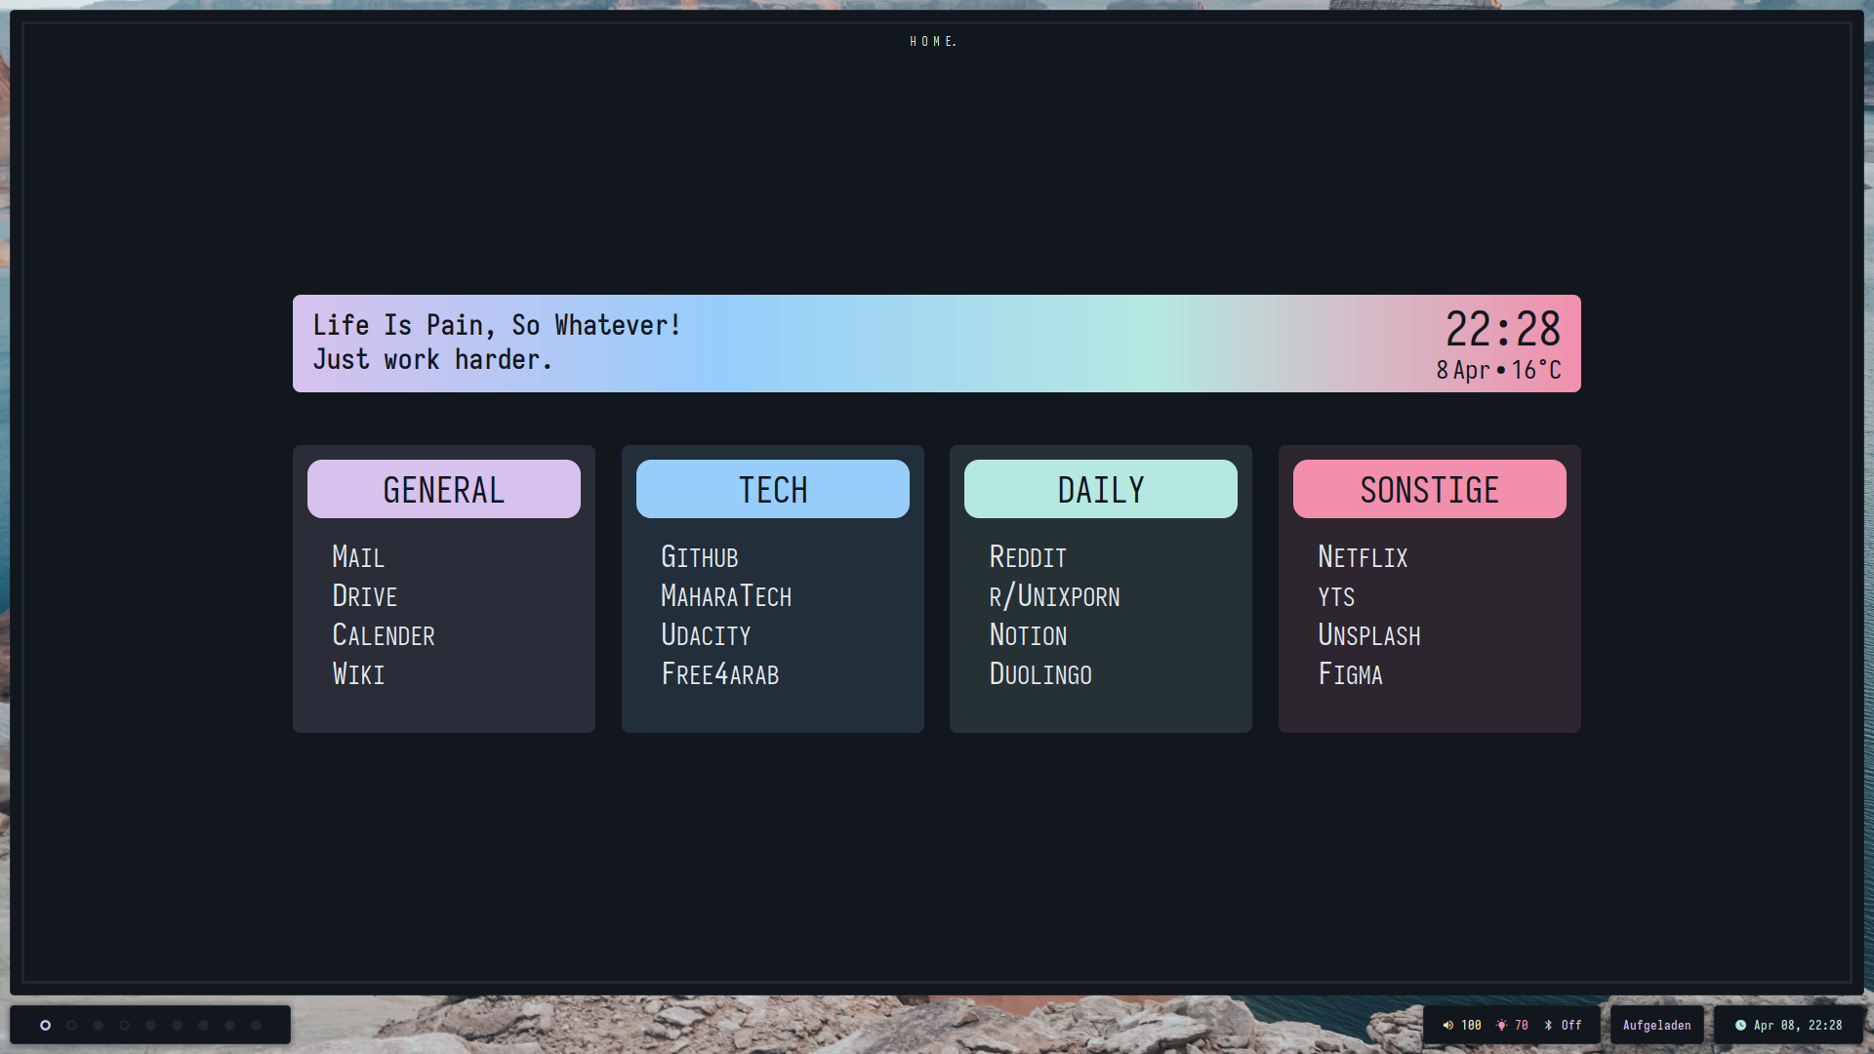The image size is (1874, 1054).
Task: Switch to the last workspace dot
Action: pos(256,1025)
